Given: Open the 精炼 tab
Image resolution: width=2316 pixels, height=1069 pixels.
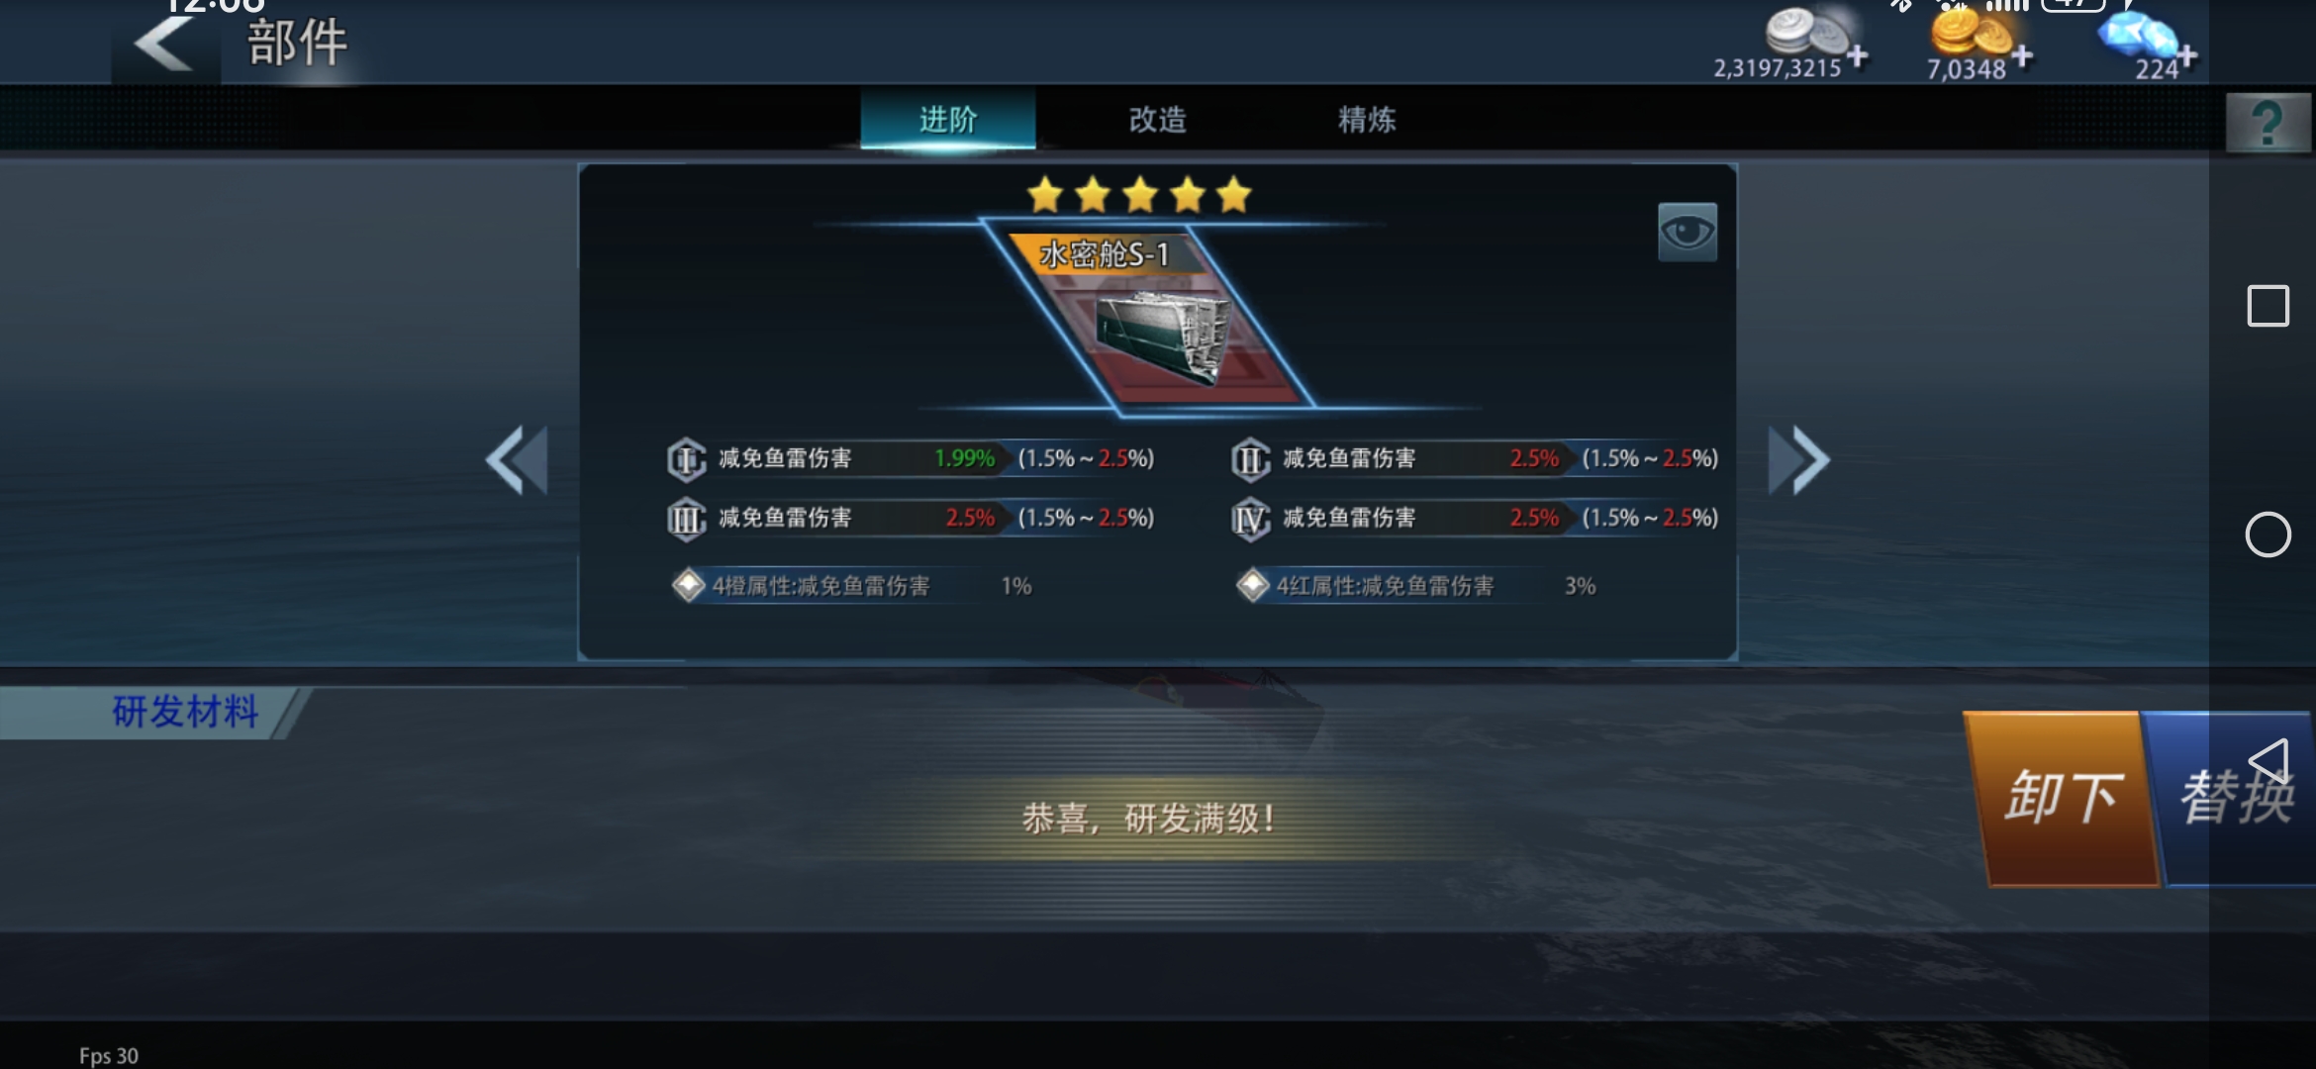Looking at the screenshot, I should (x=1367, y=119).
